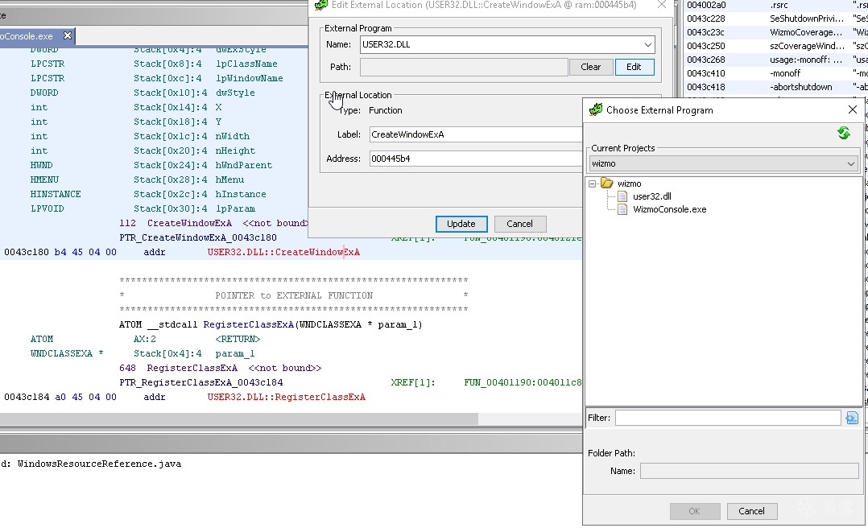Click the 112 CreateWindowExA not bound line

(213, 223)
